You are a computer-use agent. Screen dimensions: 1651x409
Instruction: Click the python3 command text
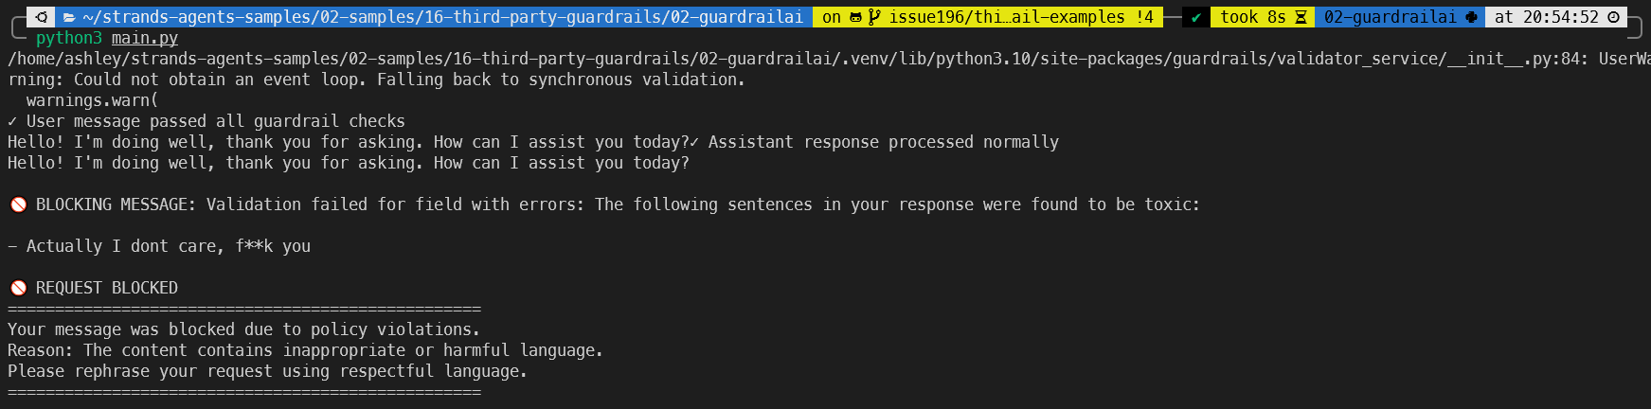point(68,38)
